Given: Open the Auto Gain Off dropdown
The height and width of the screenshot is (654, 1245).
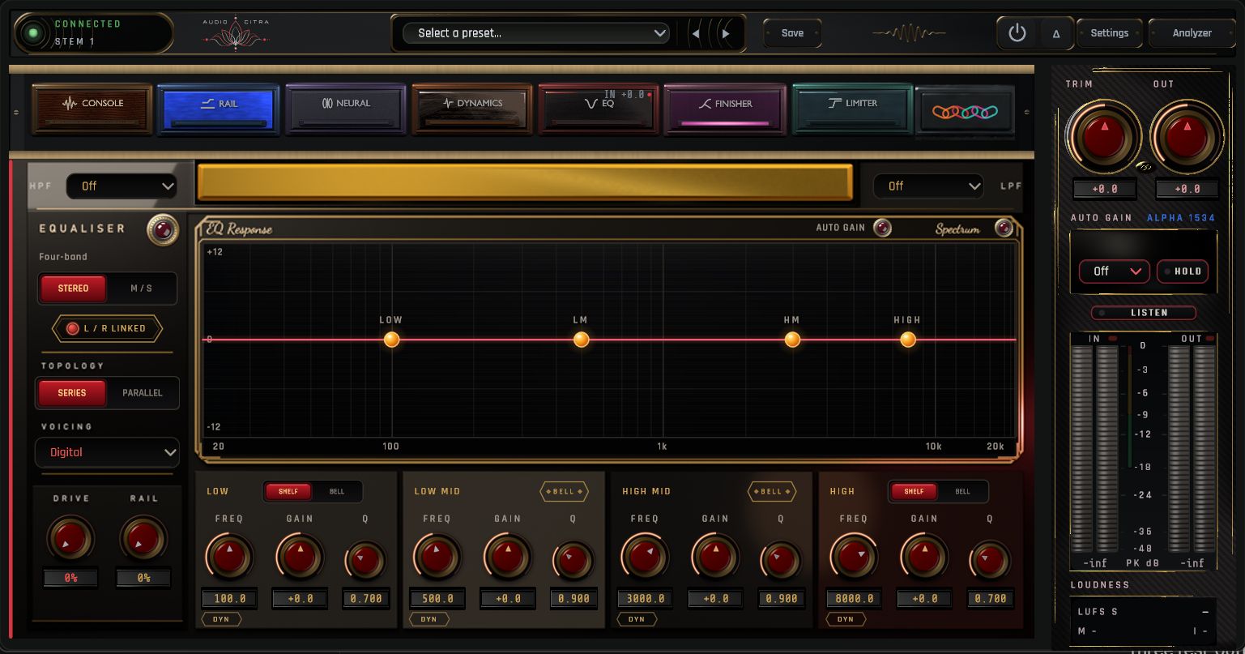Looking at the screenshot, I should 1115,271.
